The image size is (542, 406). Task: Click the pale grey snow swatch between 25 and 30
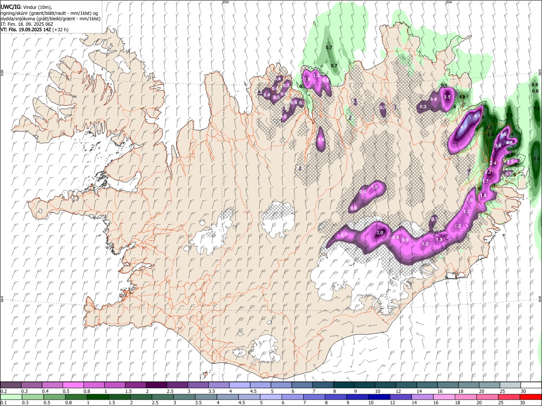point(510,385)
